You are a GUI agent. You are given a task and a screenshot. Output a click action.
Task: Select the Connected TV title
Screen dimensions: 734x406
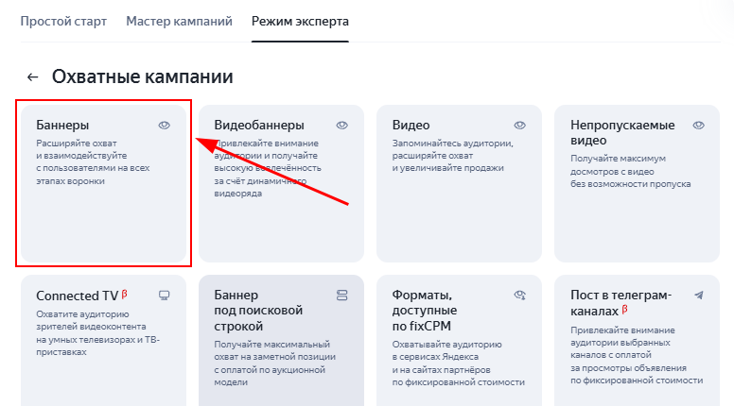[77, 296]
